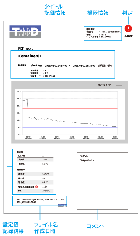This screenshot has height=236, width=140.
Task: Click the 'PDF report' text
Action: [x=26, y=48]
